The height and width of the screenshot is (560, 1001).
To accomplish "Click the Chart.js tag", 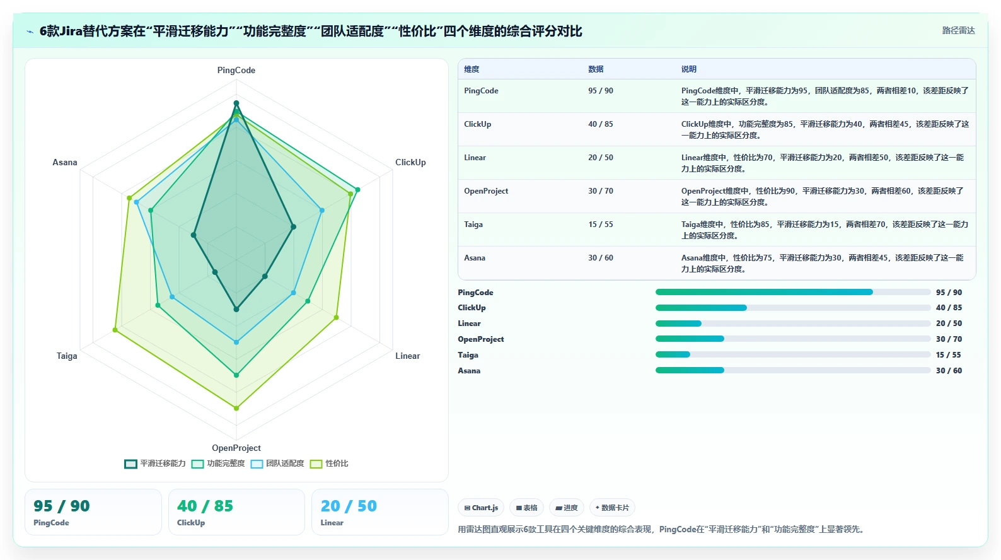I will click(x=481, y=508).
